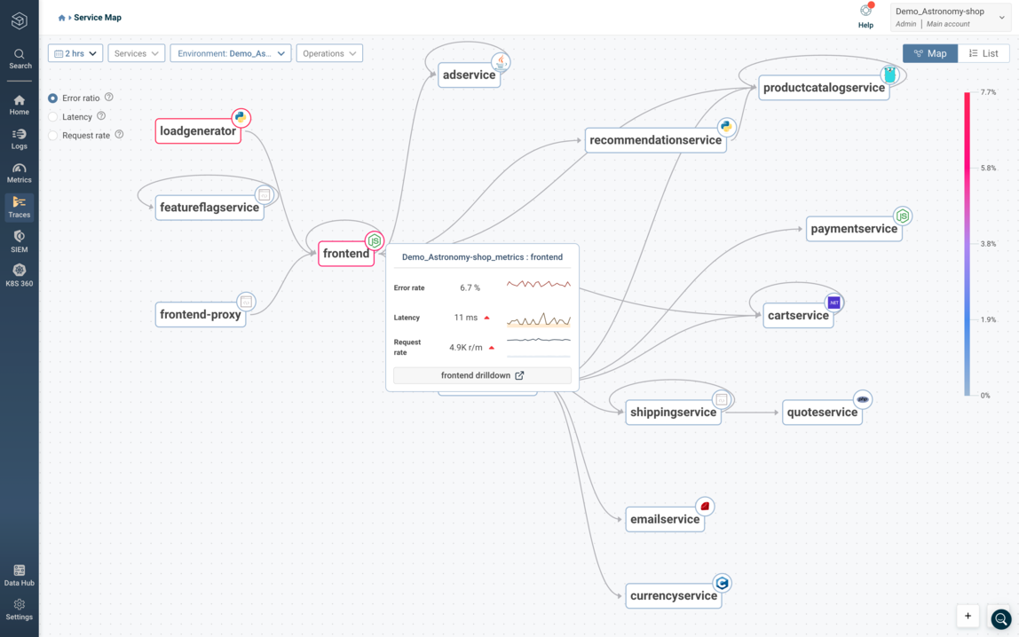The height and width of the screenshot is (637, 1019).
Task: Select the Request rate radio button
Action: pos(53,135)
